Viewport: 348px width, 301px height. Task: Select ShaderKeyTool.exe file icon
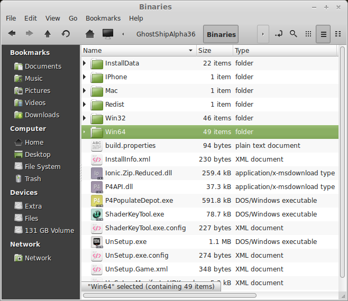97,214
